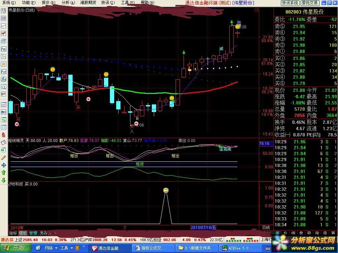
Task: Click the blue four-way move arrows icon
Action: pos(3,165)
